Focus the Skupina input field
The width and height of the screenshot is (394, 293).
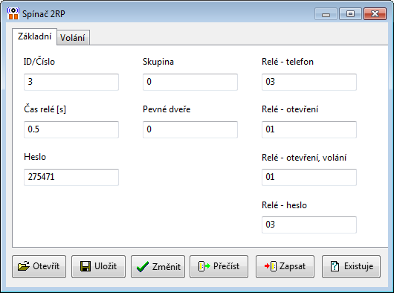pyautogui.click(x=190, y=82)
